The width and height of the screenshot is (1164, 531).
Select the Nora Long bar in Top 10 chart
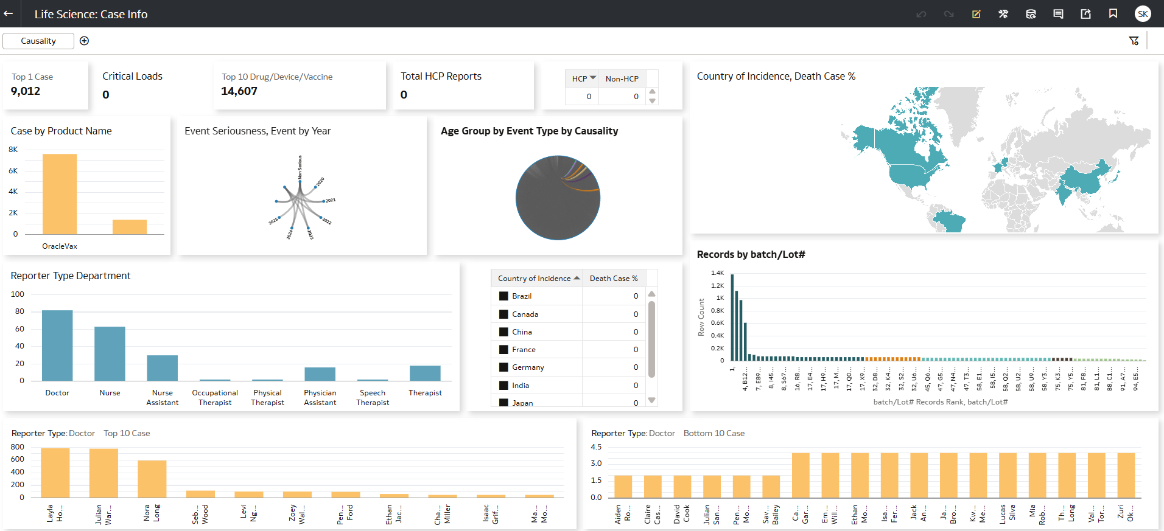(152, 479)
